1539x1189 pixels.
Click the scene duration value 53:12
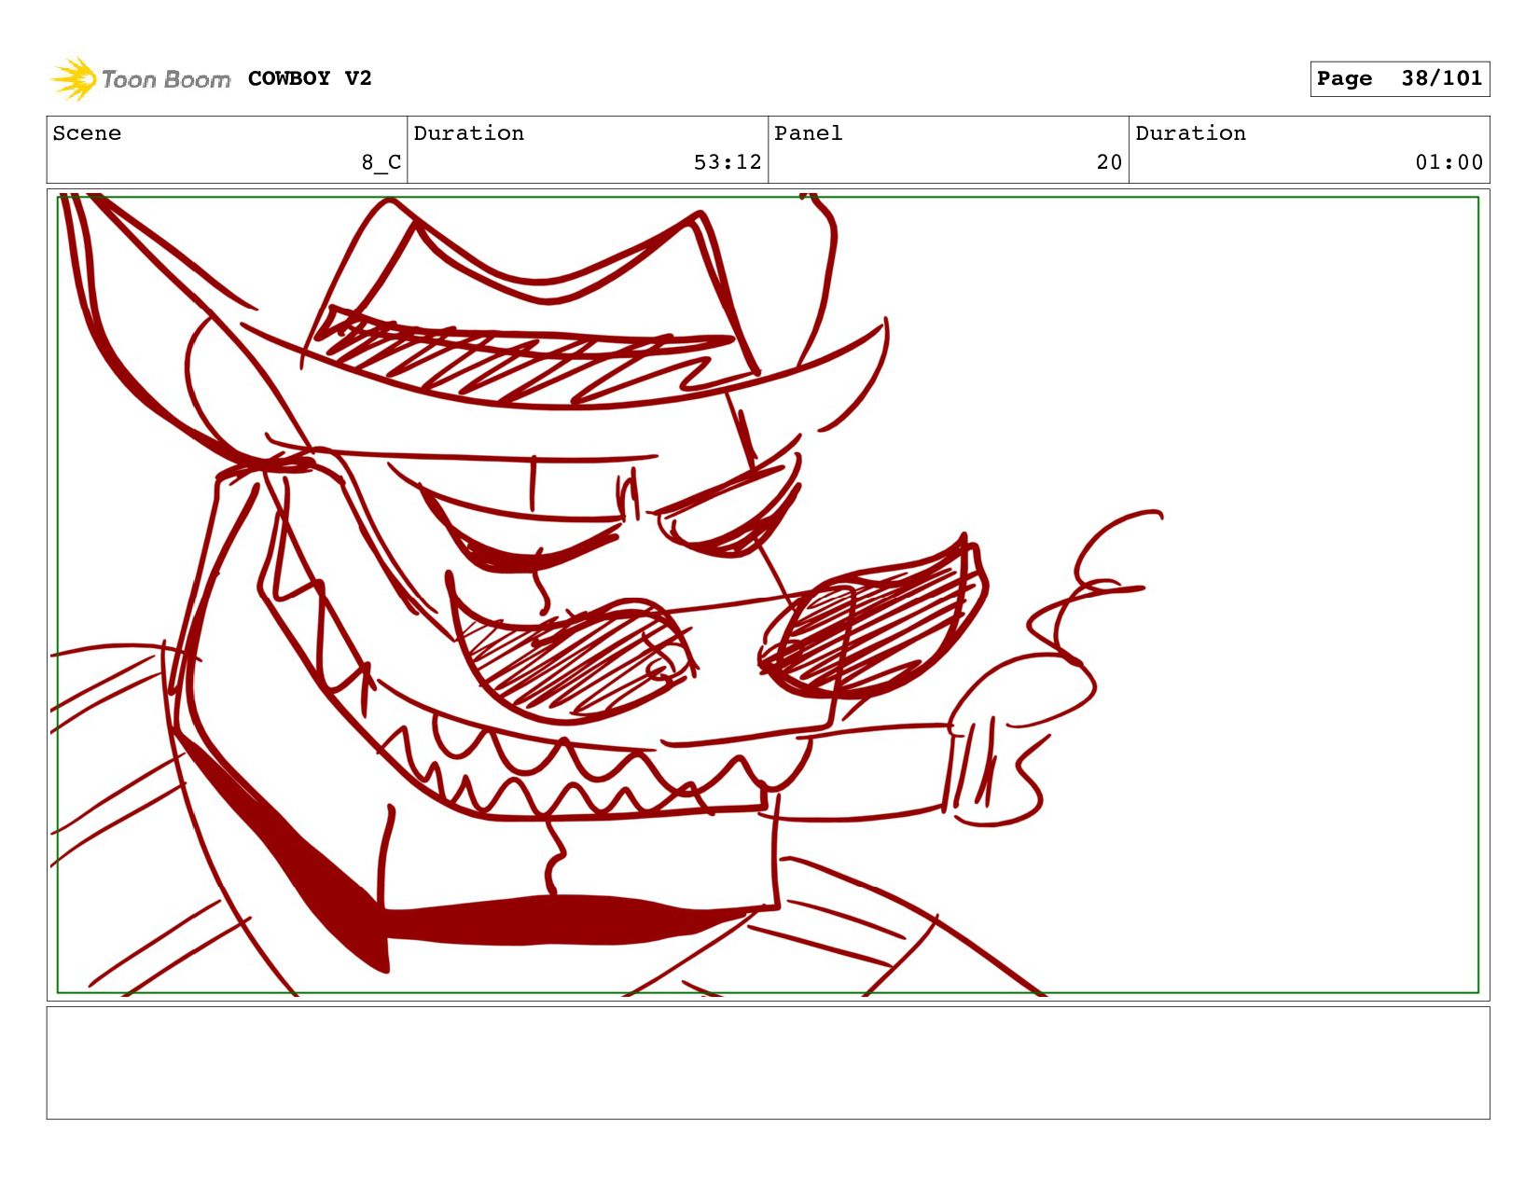727,162
